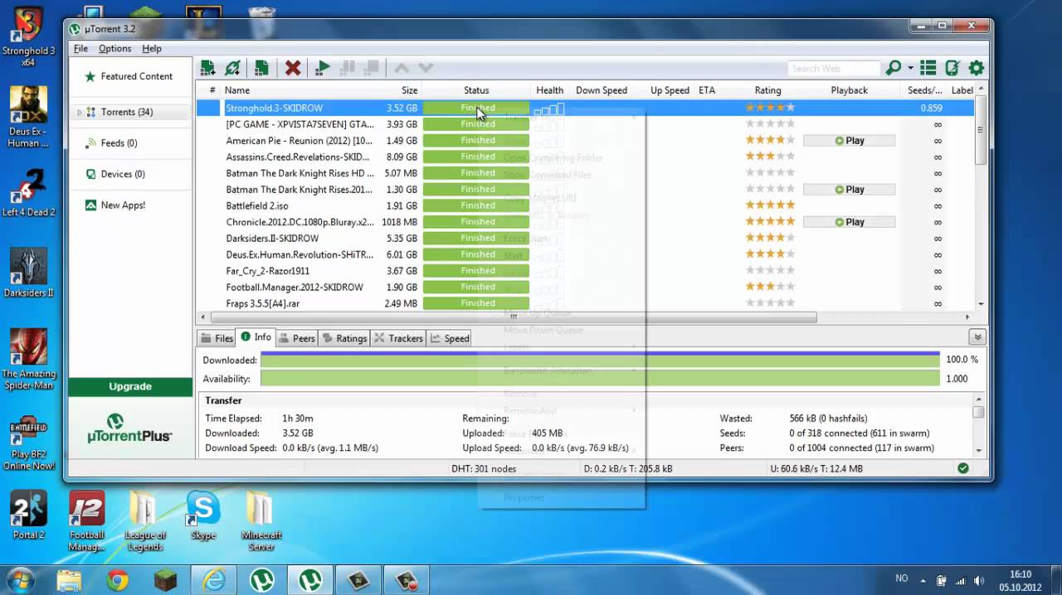Select the Far_Cry_2-Razor1911 torrent row

click(x=585, y=271)
